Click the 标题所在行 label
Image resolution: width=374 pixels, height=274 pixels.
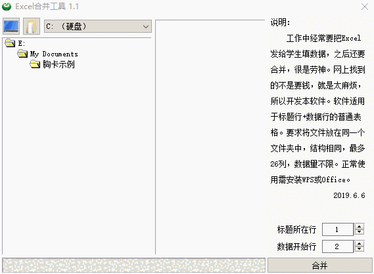(296, 229)
